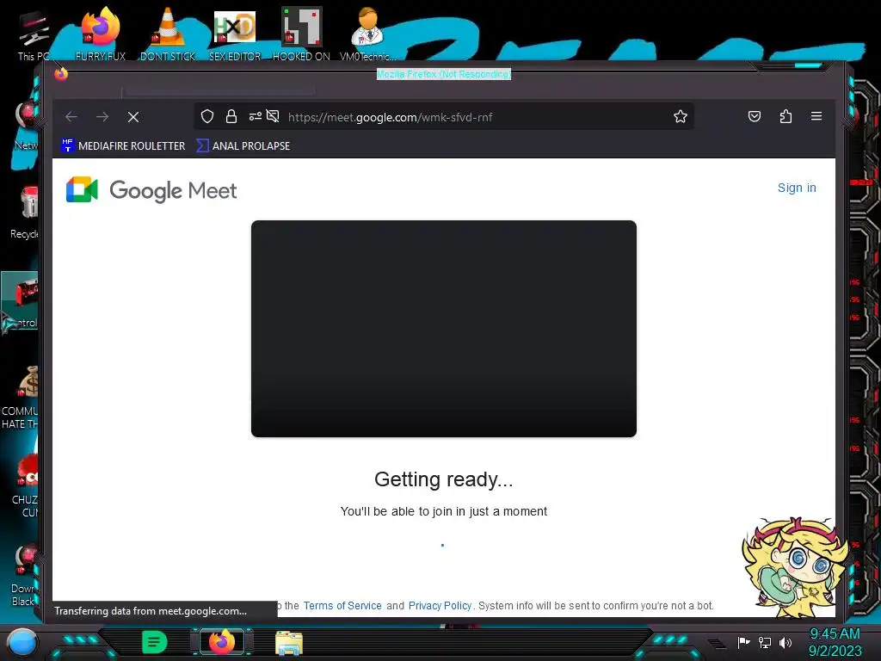Open tracking protection shield panel
This screenshot has height=661, width=881.
(207, 116)
